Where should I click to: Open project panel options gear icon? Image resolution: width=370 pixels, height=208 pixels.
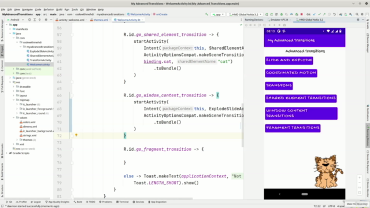tap(46, 20)
